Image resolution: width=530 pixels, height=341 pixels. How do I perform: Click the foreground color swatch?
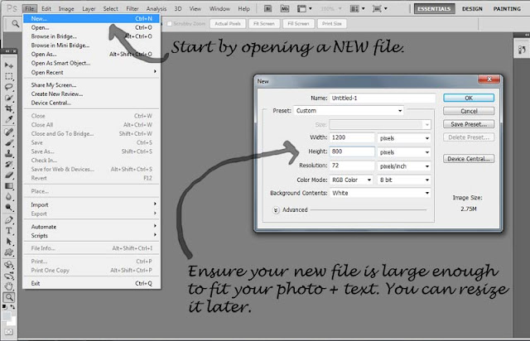[7, 316]
